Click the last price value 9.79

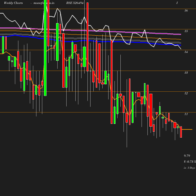coord(187,156)
